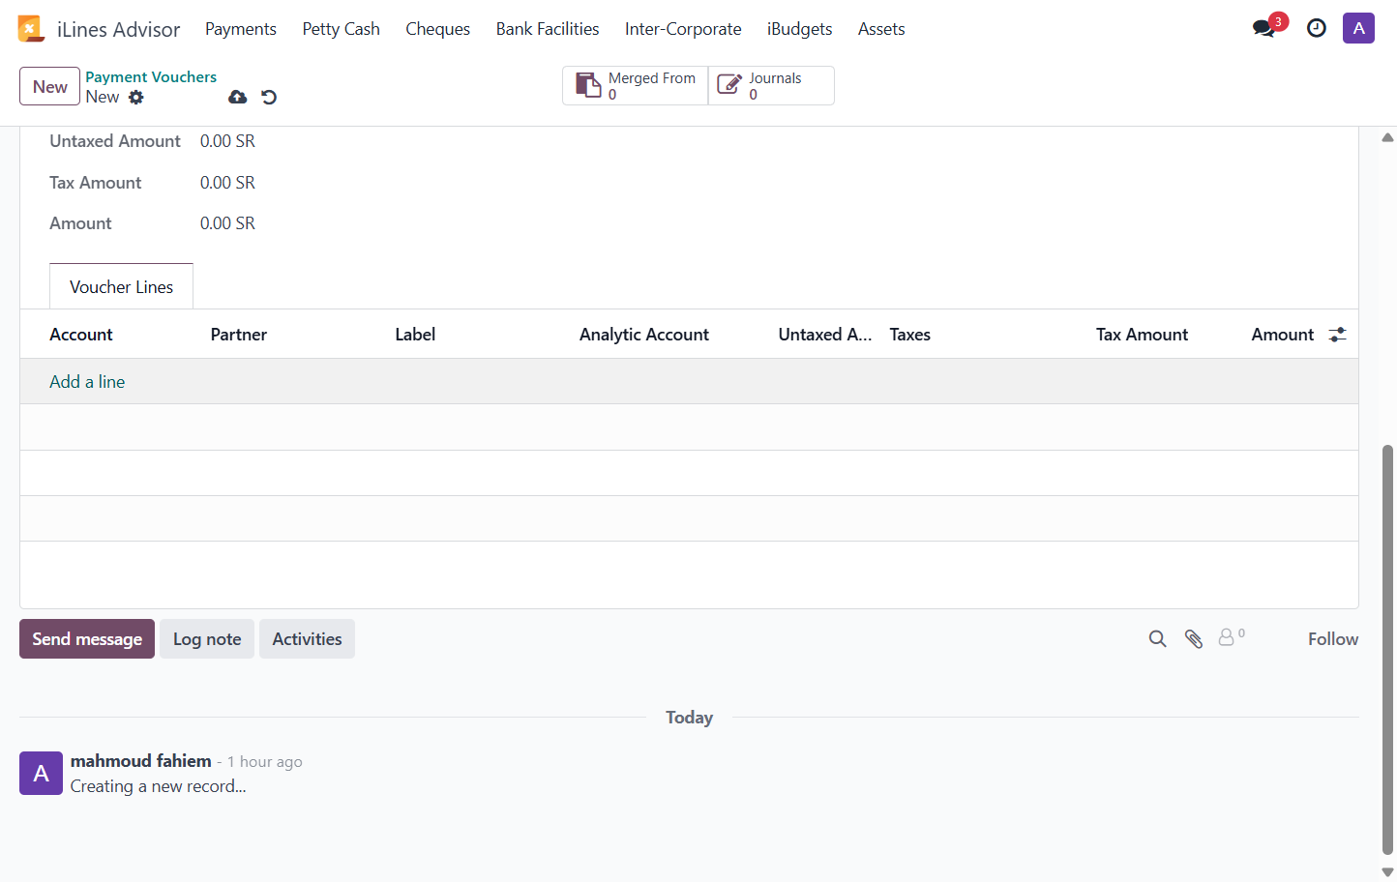Screen dimensions: 1397x882
Task: Search chatter messages with magnifier icon
Action: (x=1157, y=639)
